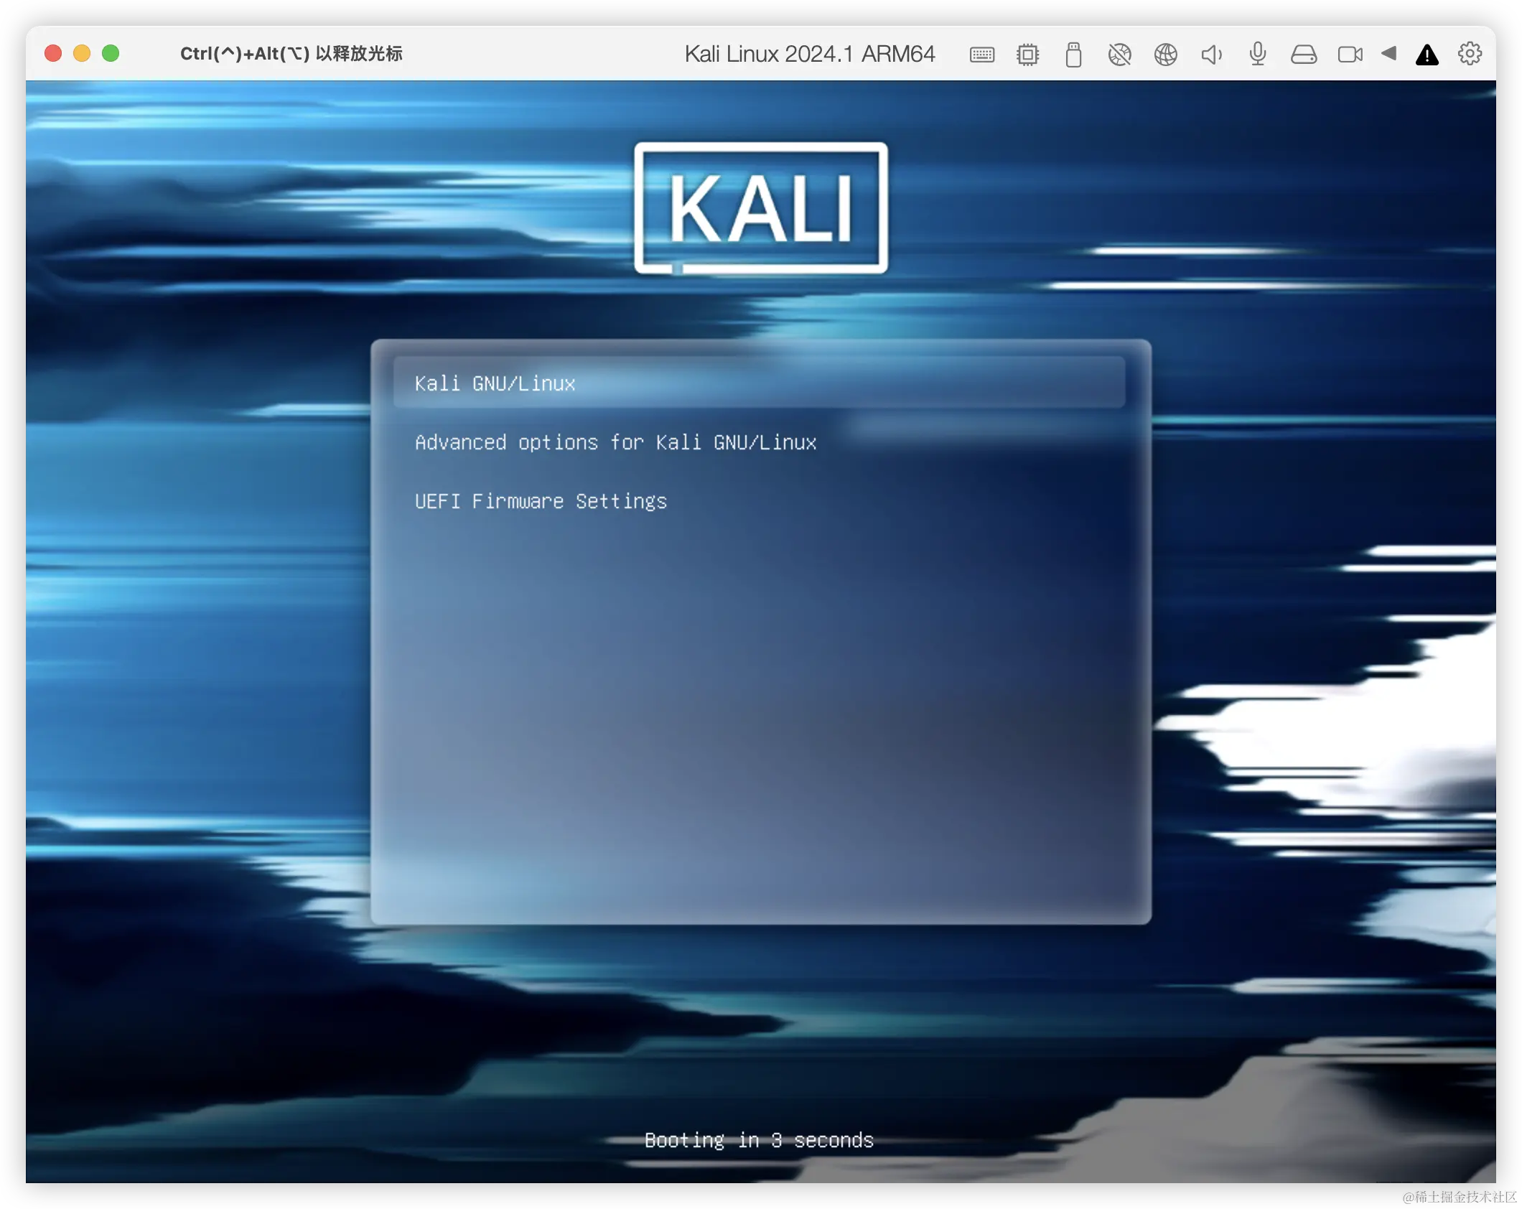The width and height of the screenshot is (1522, 1209).
Task: Click the Kali Linux 2024.1 ARM64 title
Action: [809, 54]
